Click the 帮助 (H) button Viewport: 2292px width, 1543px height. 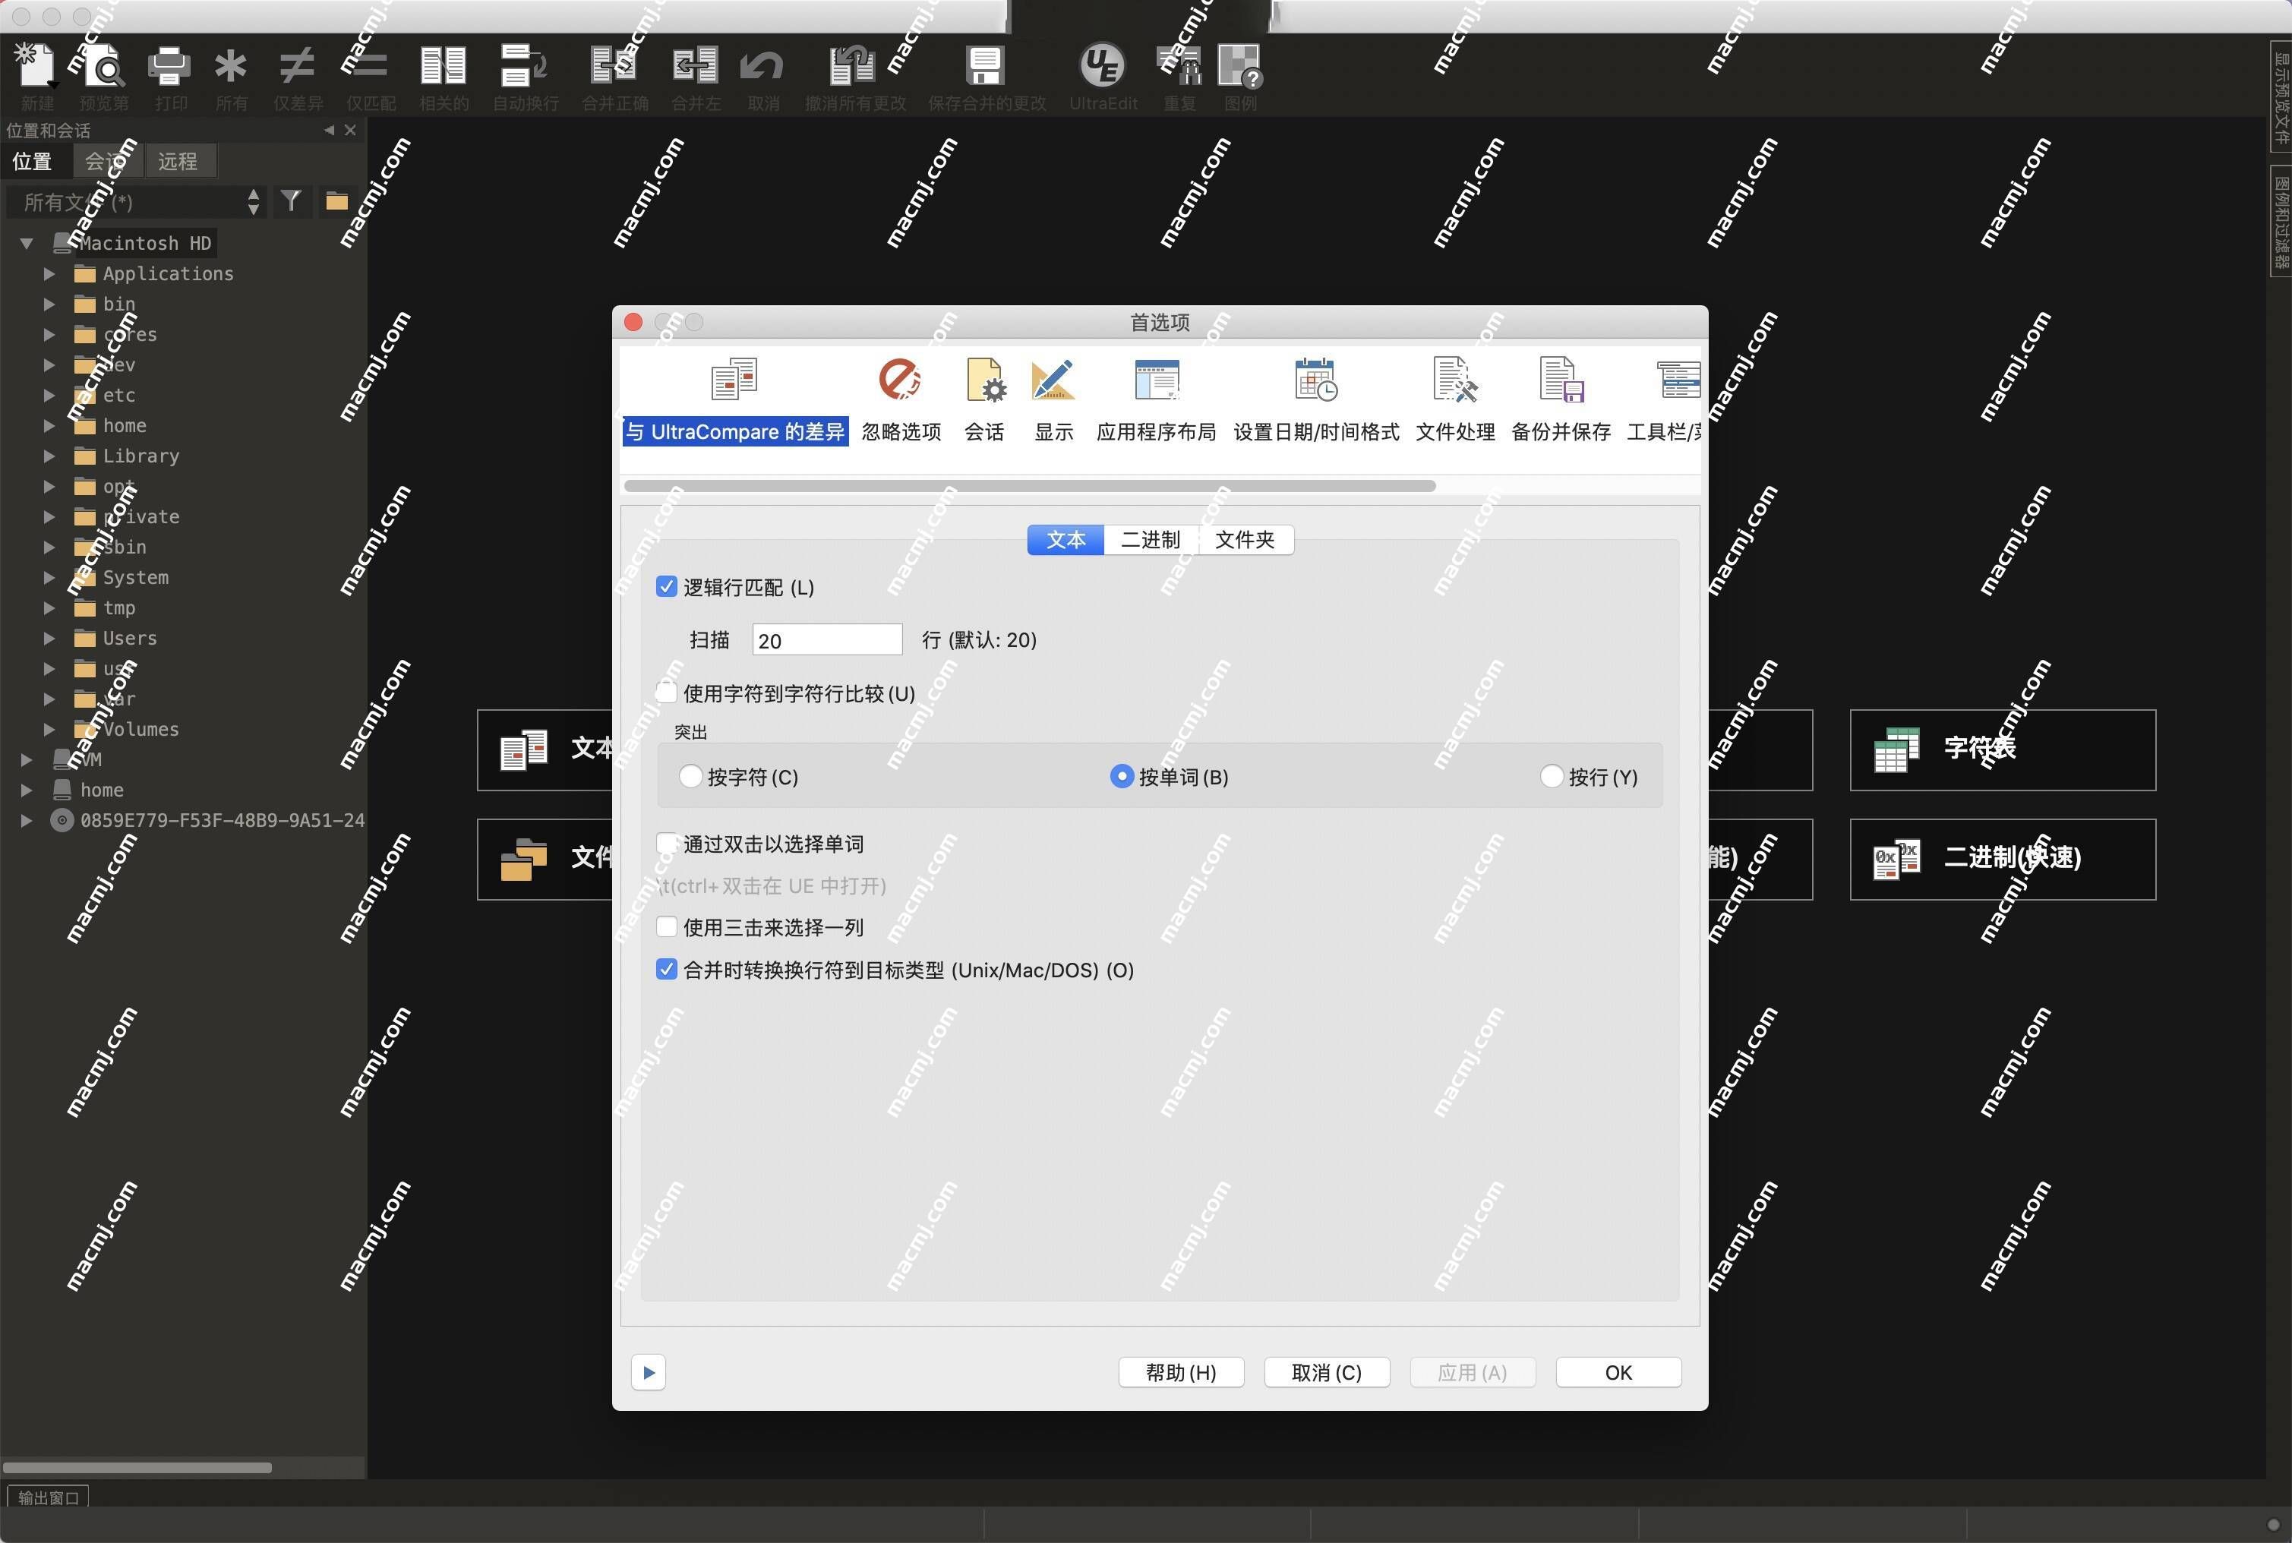1181,1372
